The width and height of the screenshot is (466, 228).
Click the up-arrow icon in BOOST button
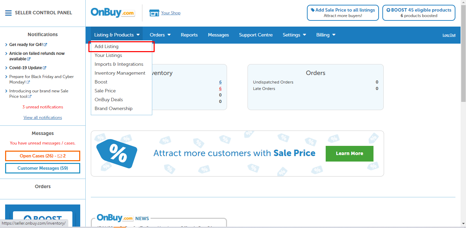(388, 10)
